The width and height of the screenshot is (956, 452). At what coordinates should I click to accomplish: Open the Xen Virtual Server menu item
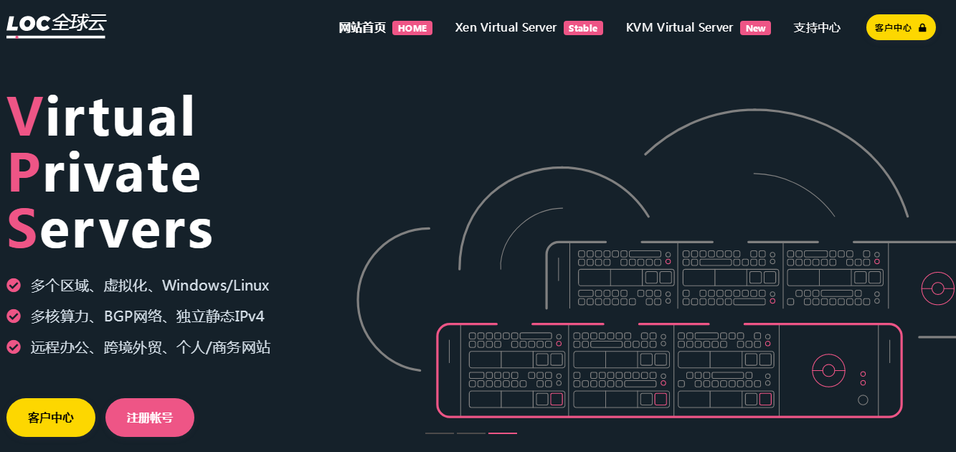(529, 28)
